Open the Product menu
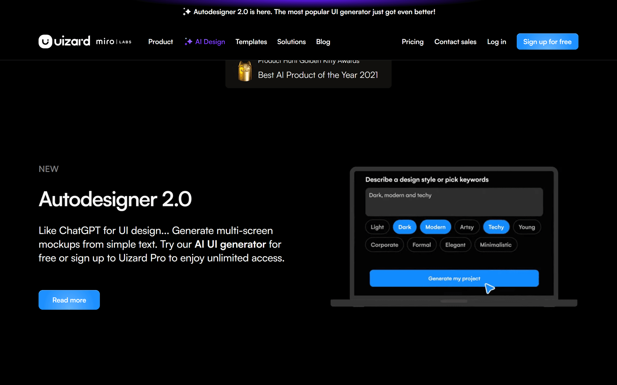The image size is (617, 385). click(x=160, y=42)
